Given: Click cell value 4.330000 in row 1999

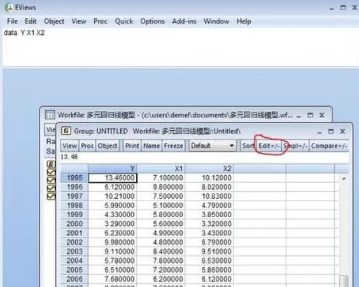Looking at the screenshot, I should [113, 215].
